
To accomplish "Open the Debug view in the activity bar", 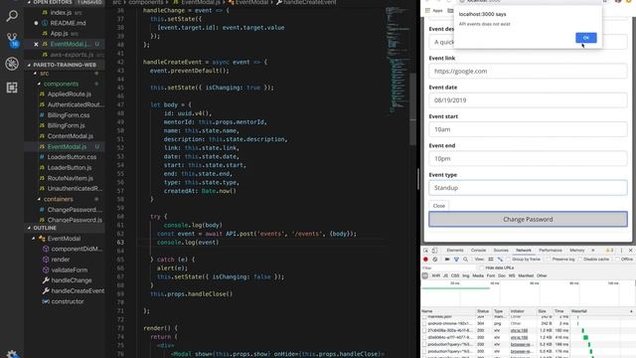I will click(12, 64).
